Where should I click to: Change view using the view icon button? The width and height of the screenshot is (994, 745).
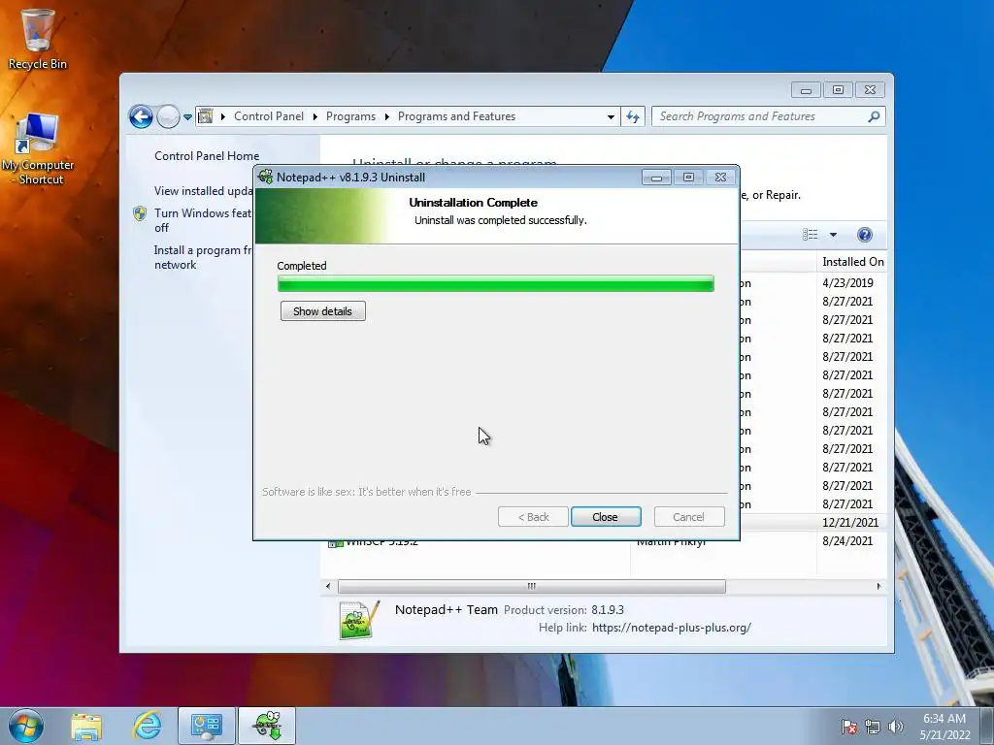(x=811, y=235)
